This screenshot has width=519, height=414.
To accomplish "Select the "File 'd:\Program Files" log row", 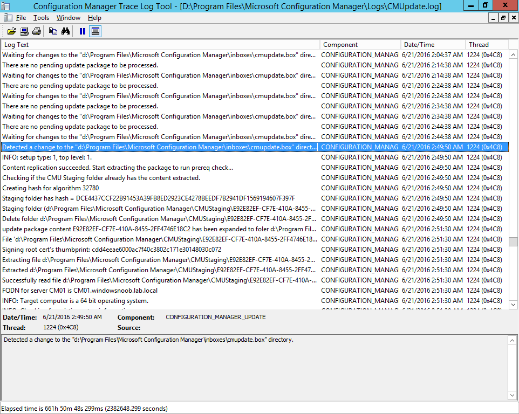I will (255, 239).
